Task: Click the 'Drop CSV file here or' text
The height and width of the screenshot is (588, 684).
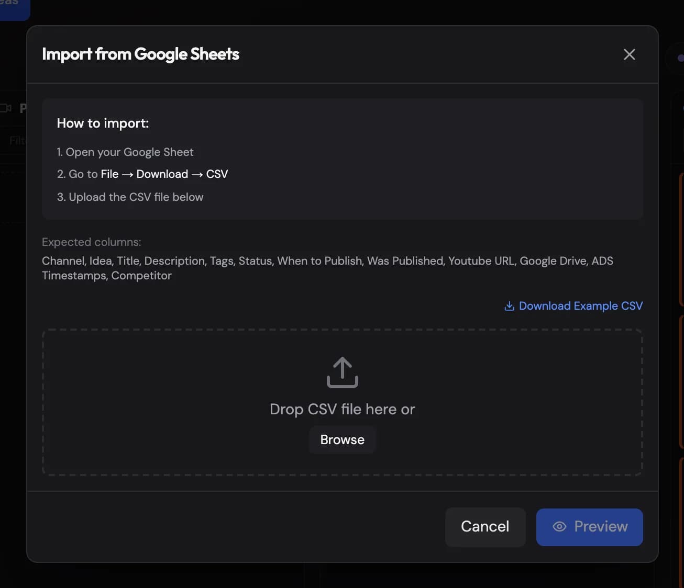Action: tap(343, 409)
